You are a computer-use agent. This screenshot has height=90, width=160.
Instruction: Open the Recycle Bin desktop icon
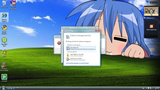(x=4, y=4)
